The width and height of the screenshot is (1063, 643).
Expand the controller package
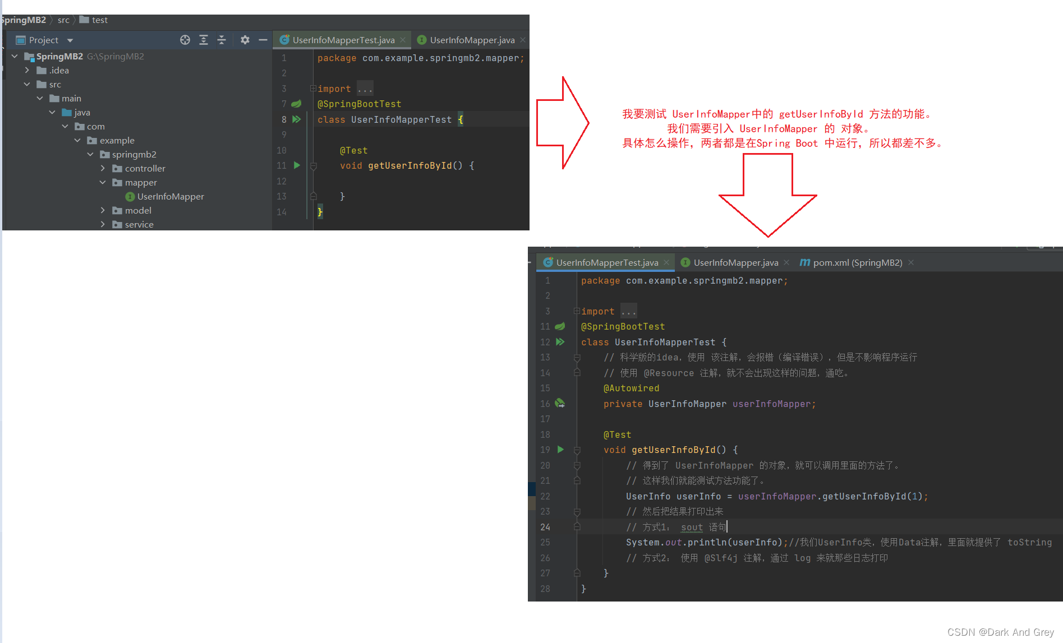103,168
